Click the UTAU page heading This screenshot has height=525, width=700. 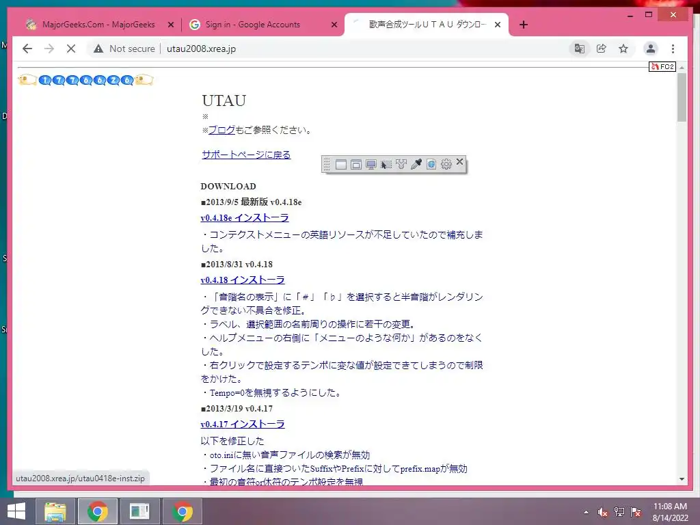(224, 100)
